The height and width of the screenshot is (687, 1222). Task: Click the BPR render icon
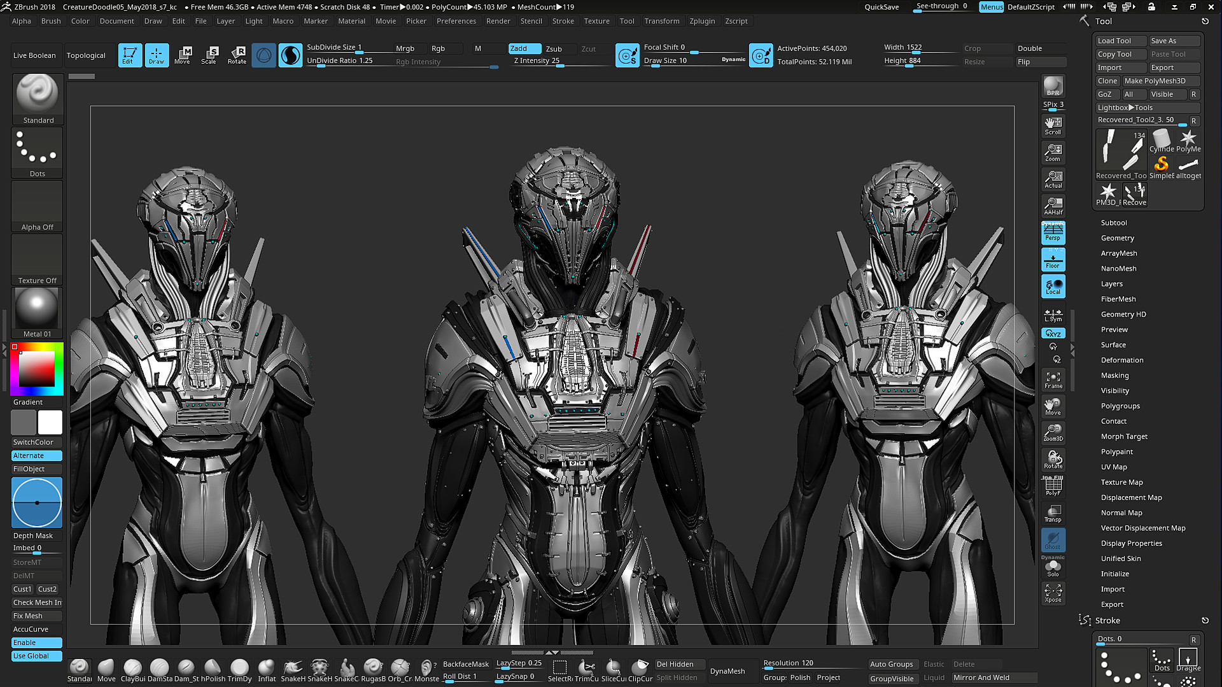(x=1053, y=86)
